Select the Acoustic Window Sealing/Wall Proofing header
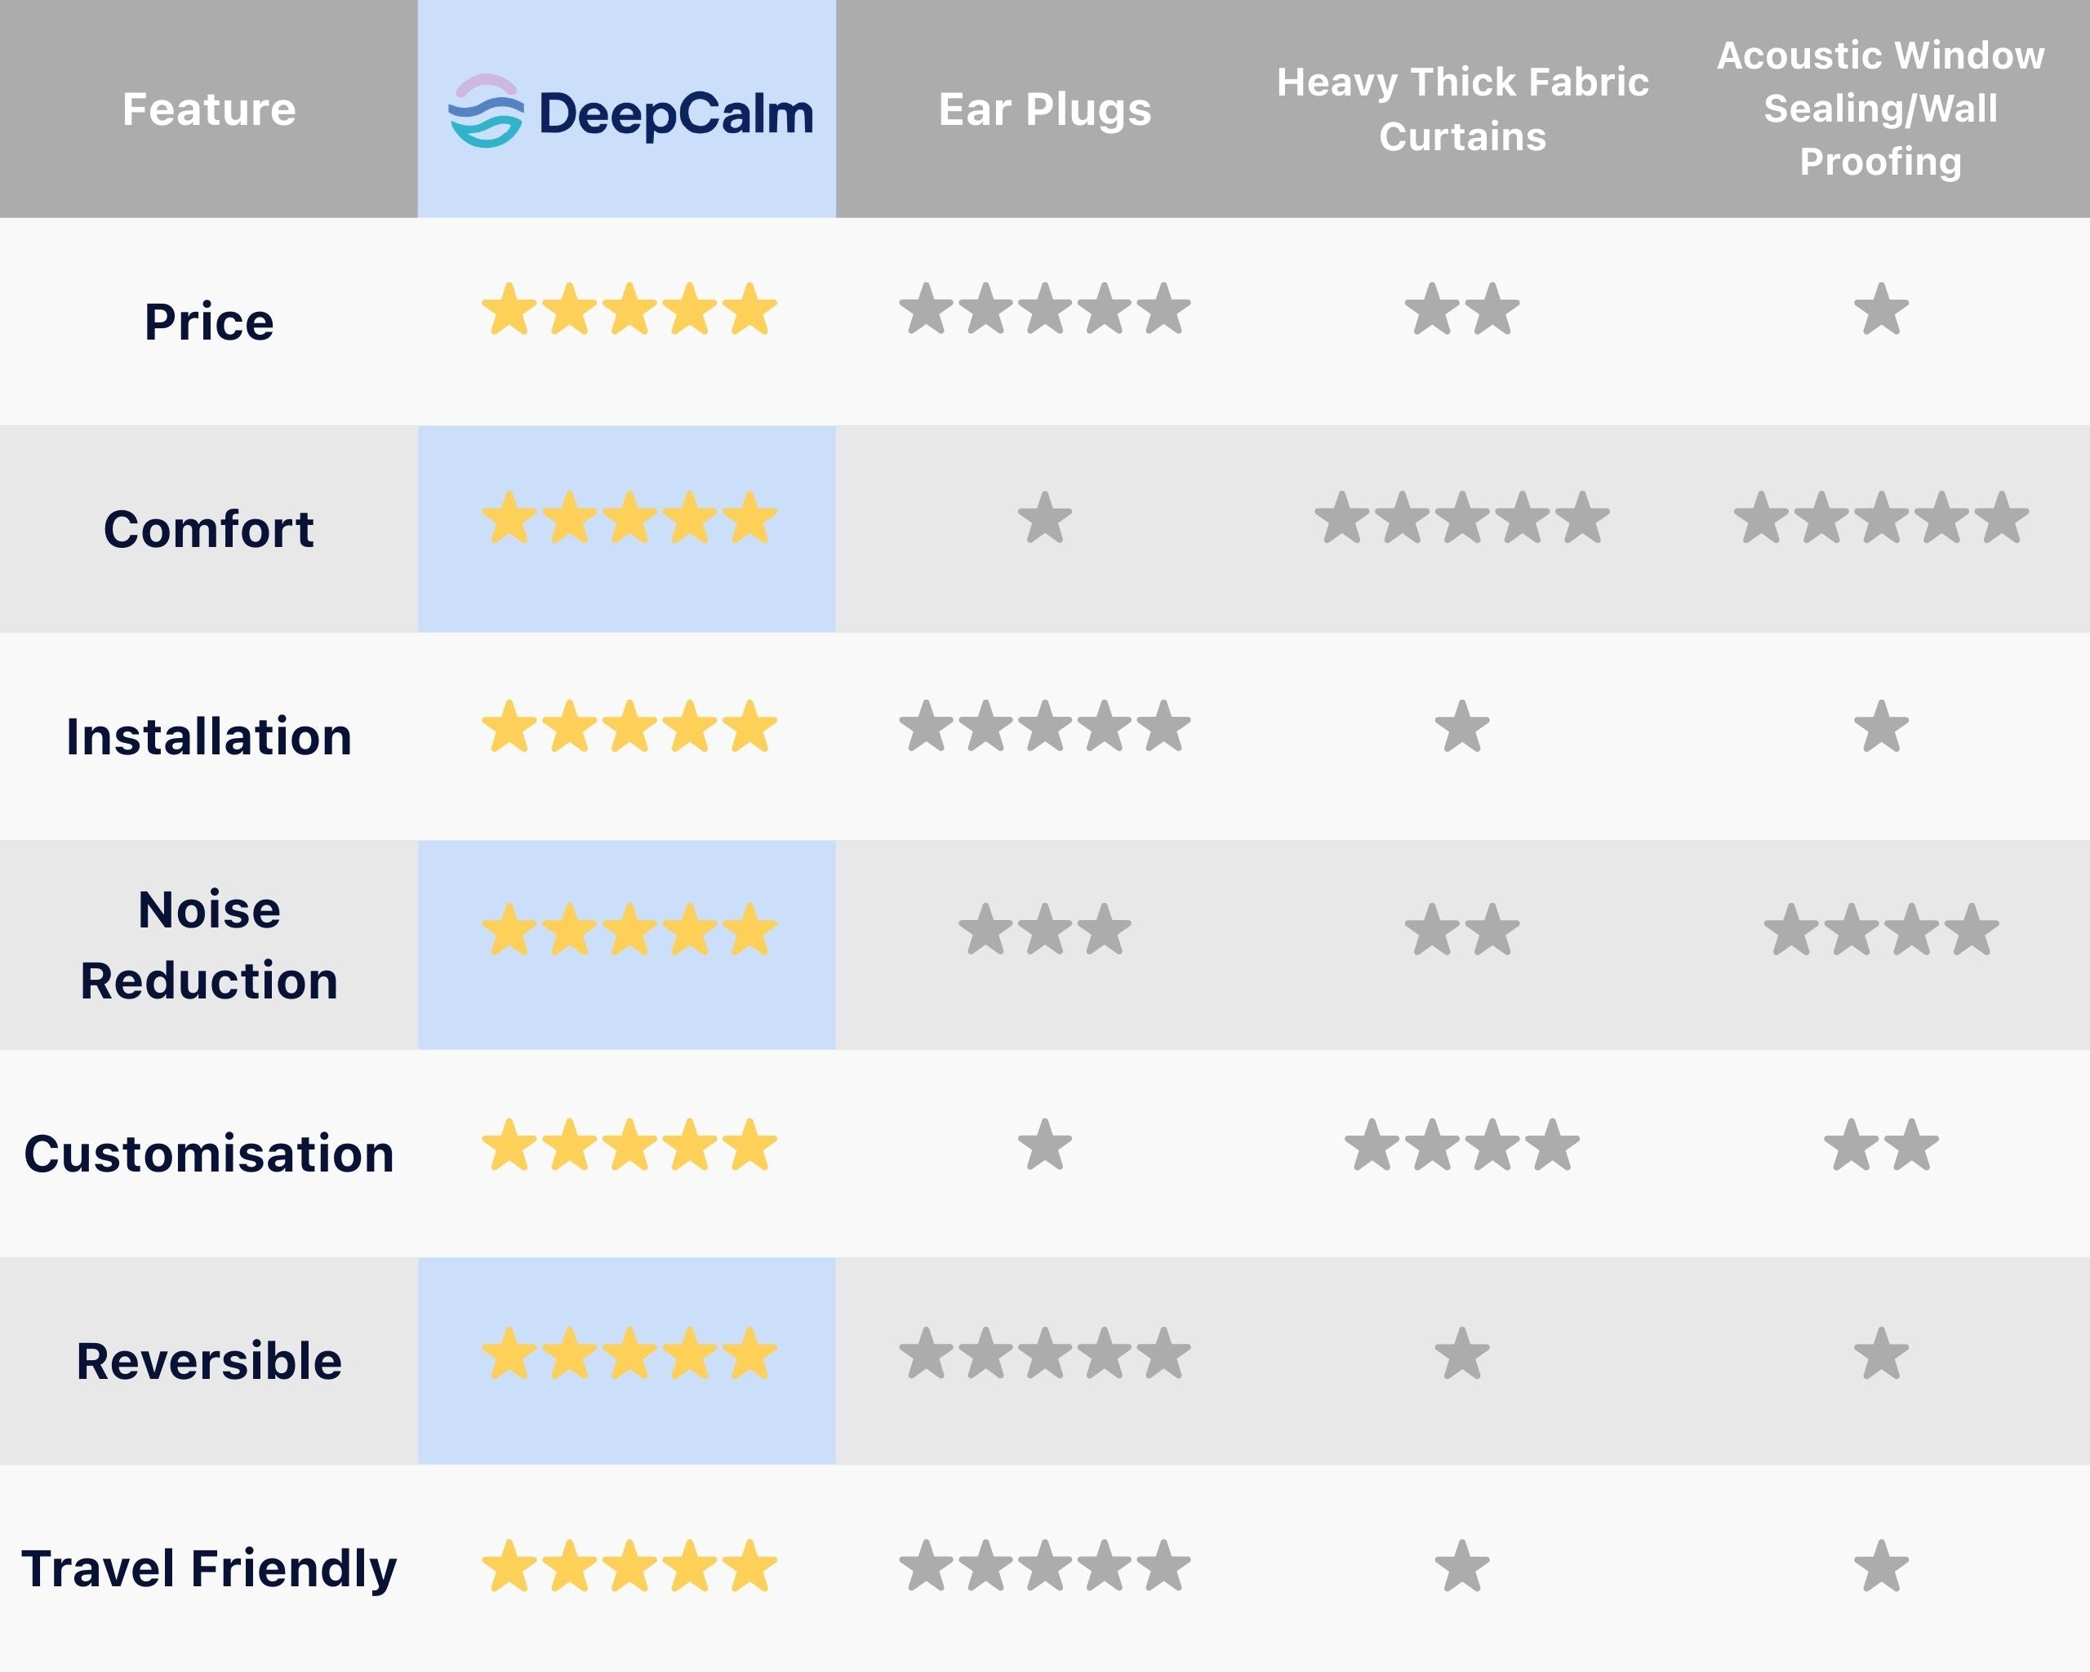Image resolution: width=2090 pixels, height=1672 pixels. [x=1881, y=109]
